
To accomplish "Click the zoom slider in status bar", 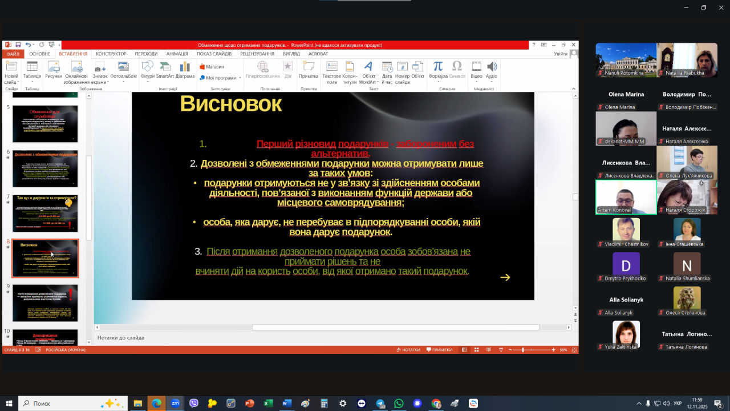I will click(523, 350).
